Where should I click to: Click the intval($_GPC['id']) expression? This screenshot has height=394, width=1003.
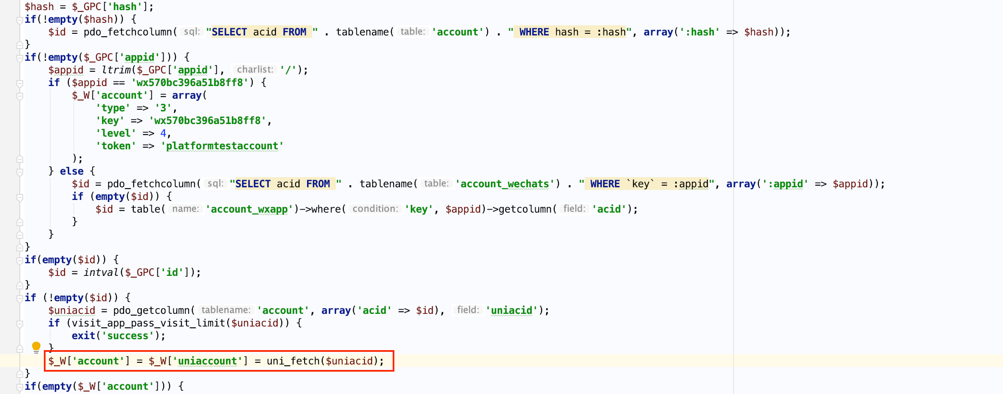[139, 273]
